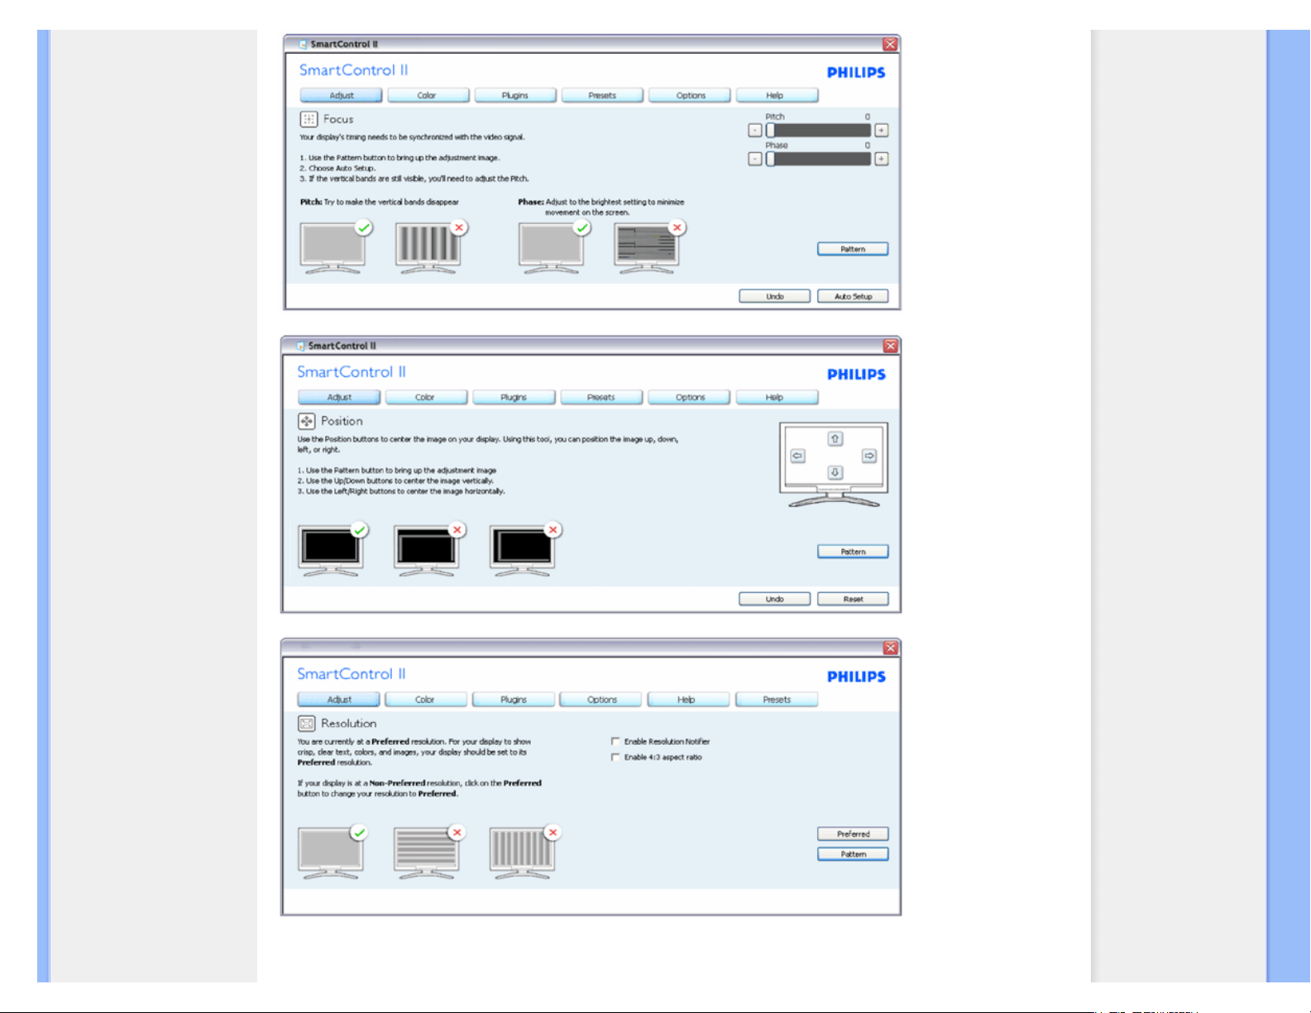
Task: Click the Focus section icon
Action: click(x=309, y=119)
